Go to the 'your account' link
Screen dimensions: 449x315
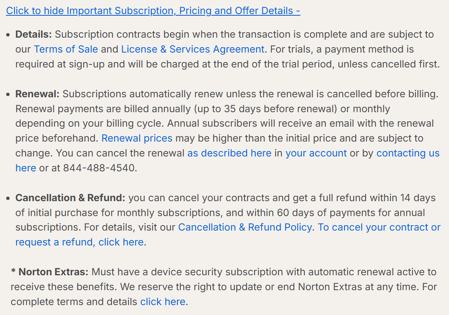[316, 153]
